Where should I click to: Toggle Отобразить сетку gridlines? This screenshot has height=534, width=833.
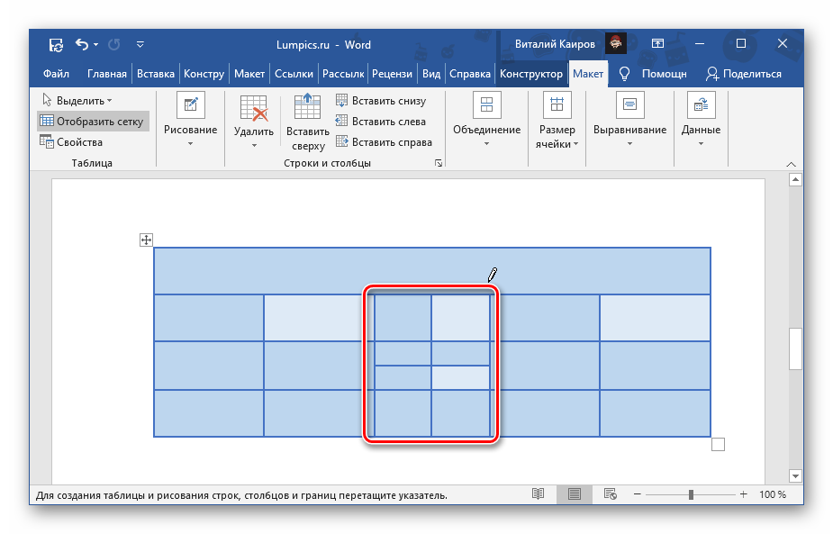pyautogui.click(x=93, y=122)
